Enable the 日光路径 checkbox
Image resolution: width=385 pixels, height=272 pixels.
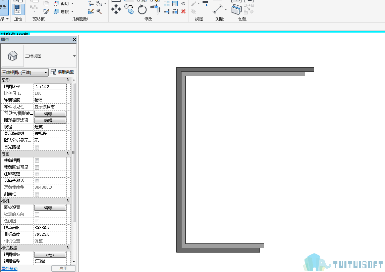tap(37, 147)
